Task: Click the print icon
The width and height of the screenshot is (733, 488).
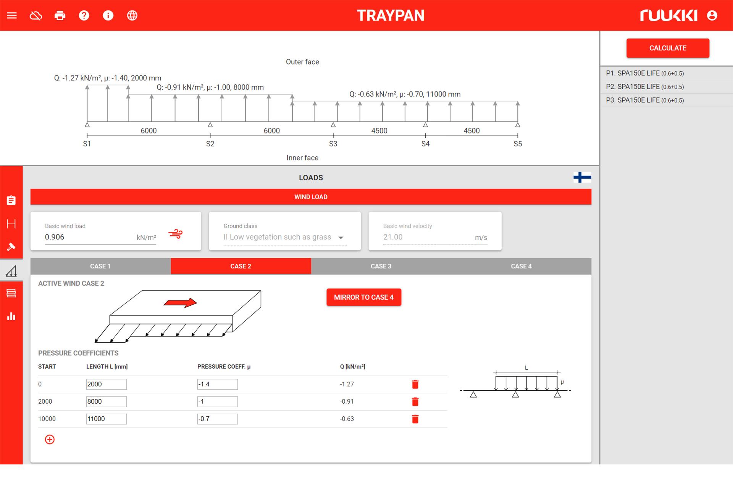Action: [60, 16]
